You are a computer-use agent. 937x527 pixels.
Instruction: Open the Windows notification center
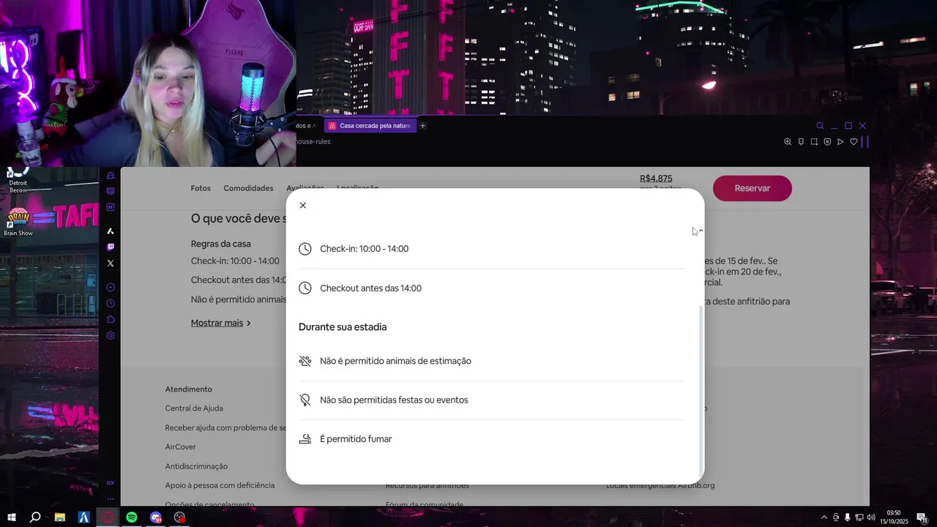click(922, 517)
